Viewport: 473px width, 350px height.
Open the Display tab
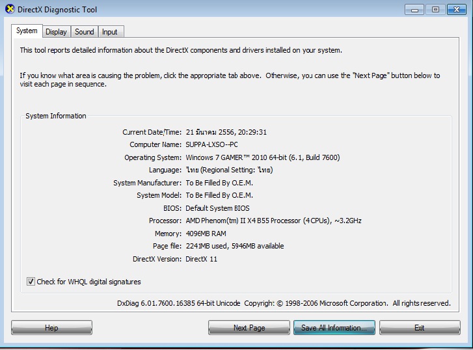[x=57, y=32]
